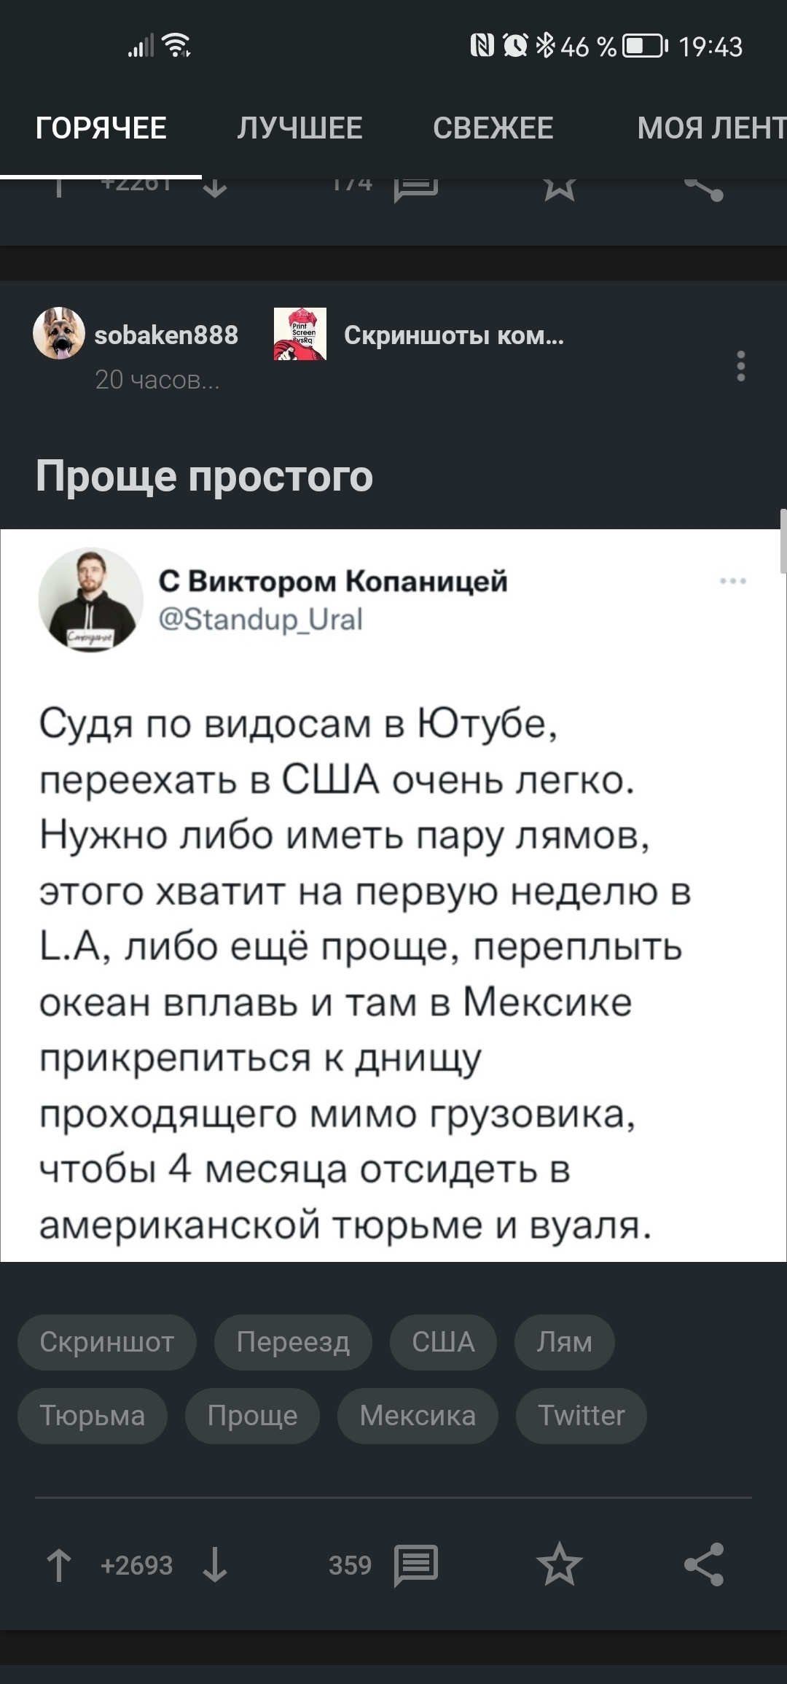787x1684 pixels.
Task: Switch to the СВЕЖЕЕ tab
Action: [493, 128]
